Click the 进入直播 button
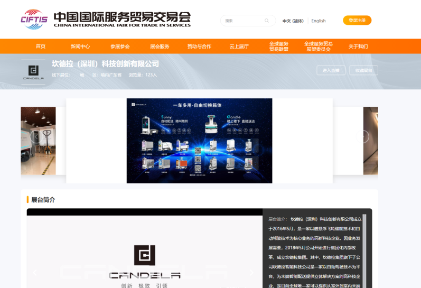 click(331, 70)
